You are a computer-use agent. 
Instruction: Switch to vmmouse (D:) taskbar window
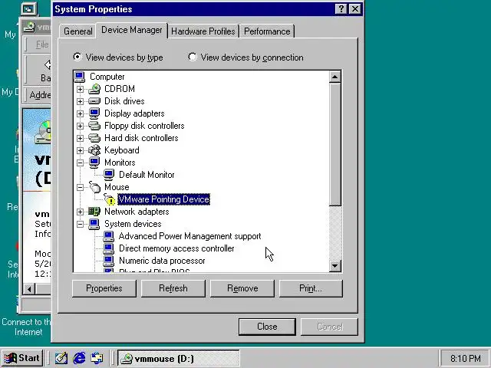[179, 358]
